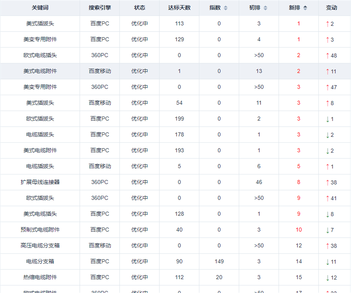Viewport: 351px width, 293px height.
Task: Click the 达标天数 value 178
Action: tap(179, 134)
